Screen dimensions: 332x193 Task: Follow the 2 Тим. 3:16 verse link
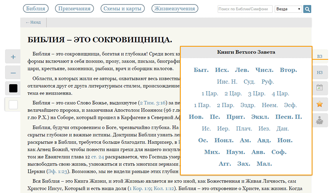[152, 103]
